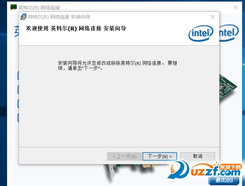
Task: Click the green circuit board image at right
Action: pyautogui.click(x=228, y=88)
